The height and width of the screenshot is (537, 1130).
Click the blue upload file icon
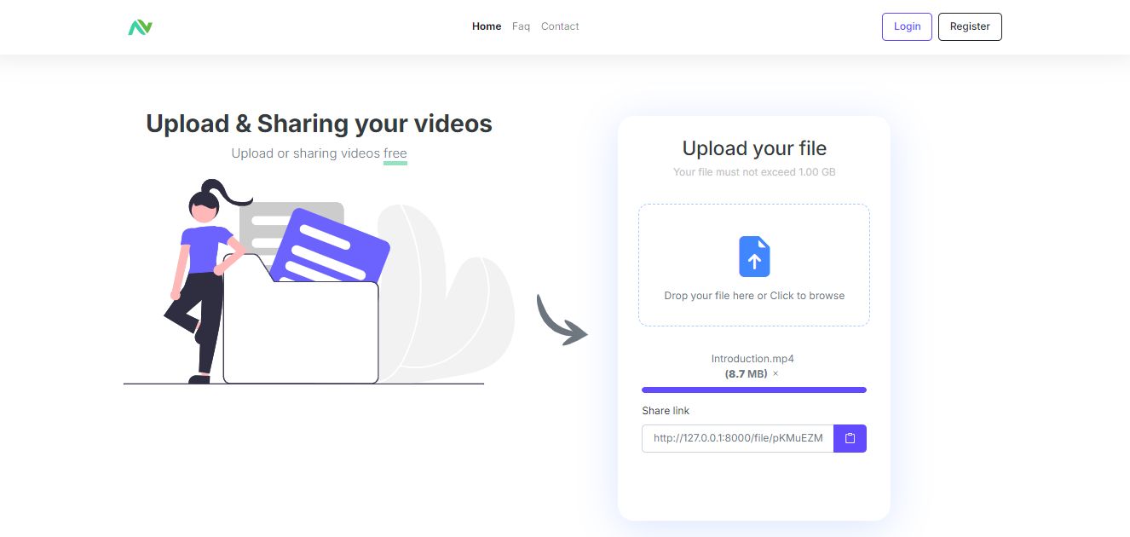pos(754,257)
